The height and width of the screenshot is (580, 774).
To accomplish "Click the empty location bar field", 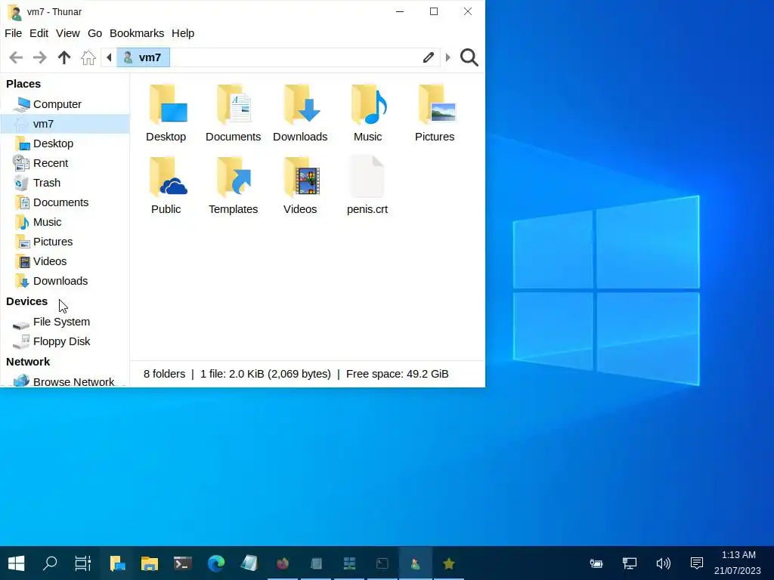I will pyautogui.click(x=294, y=57).
